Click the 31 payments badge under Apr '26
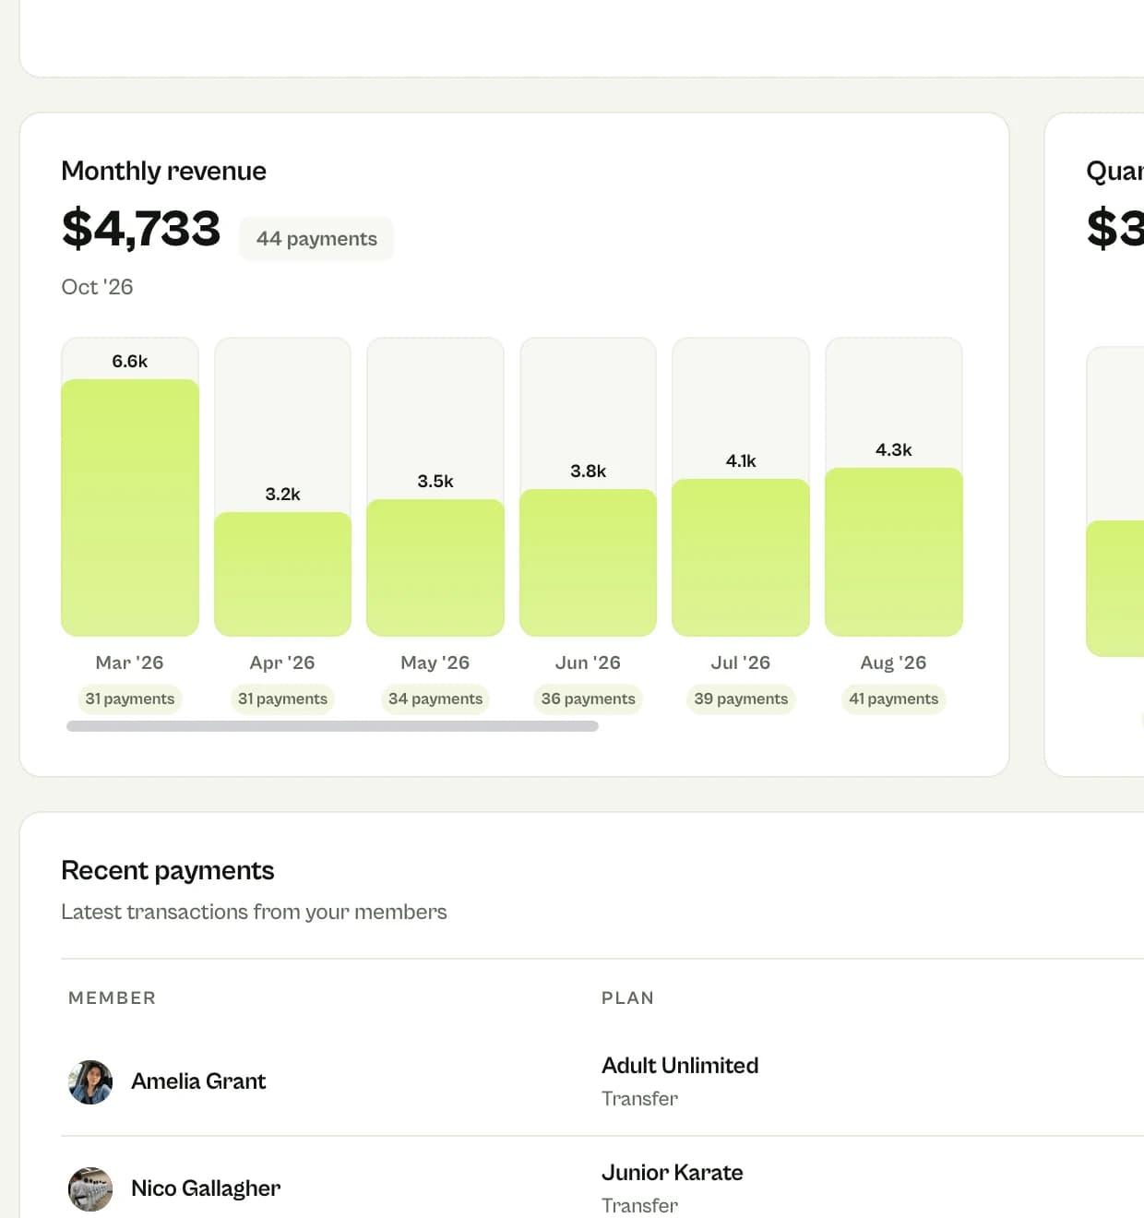This screenshot has width=1144, height=1218. (x=282, y=699)
